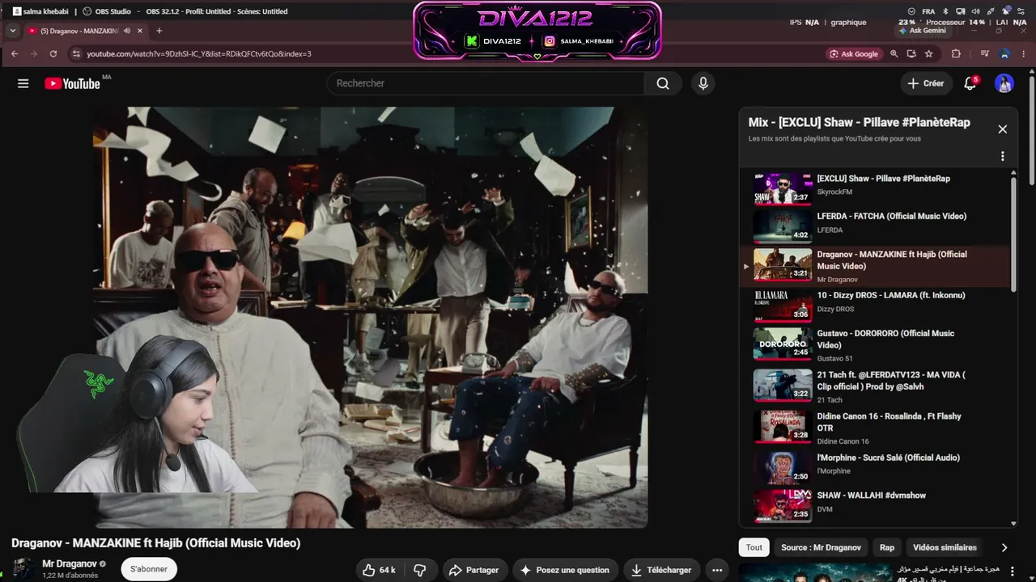
Task: Expand the tab search dropdown arrow
Action: 13,31
